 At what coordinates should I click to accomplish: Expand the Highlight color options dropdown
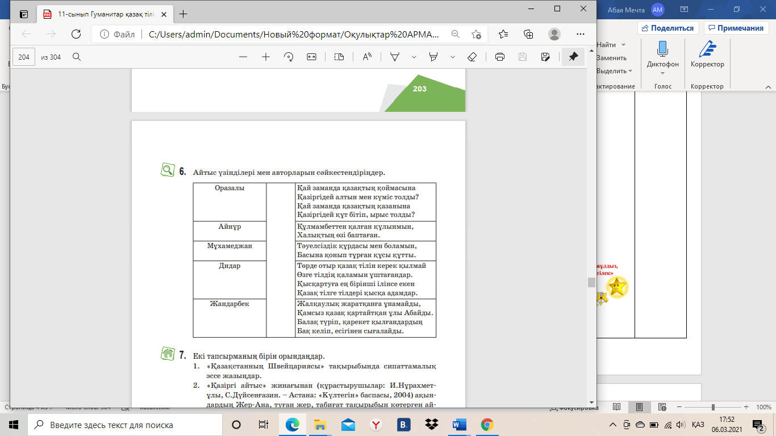pyautogui.click(x=453, y=57)
